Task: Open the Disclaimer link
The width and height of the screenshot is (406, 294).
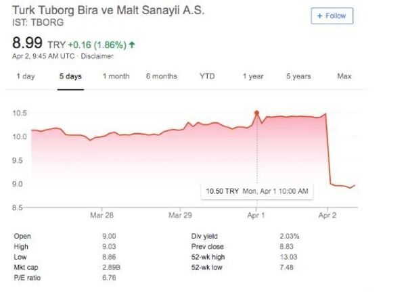Action: (x=97, y=56)
